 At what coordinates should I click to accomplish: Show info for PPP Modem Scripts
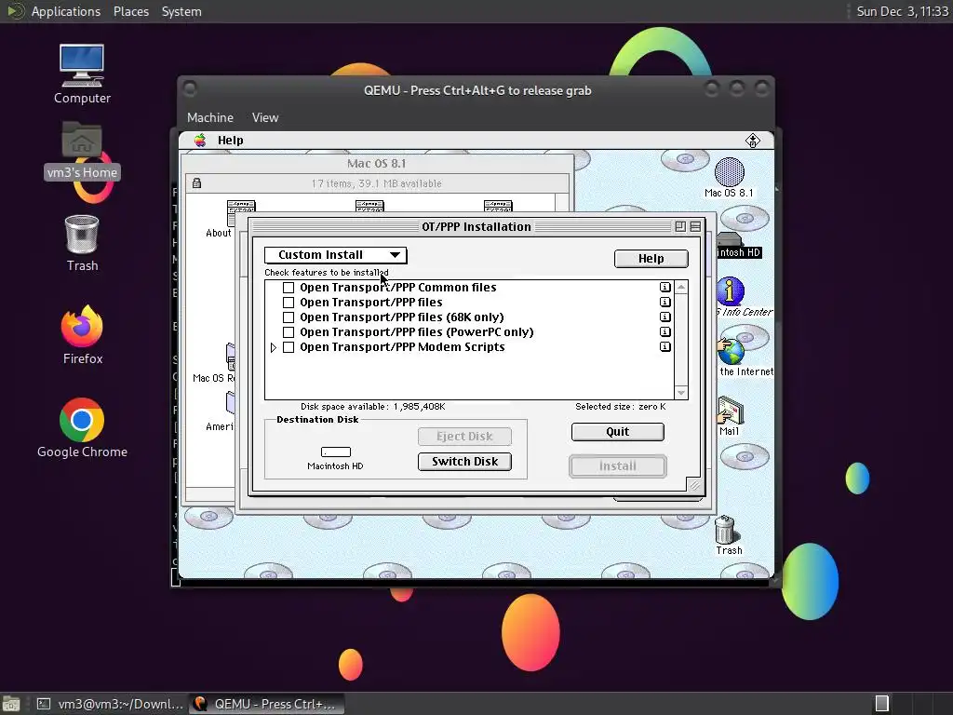[664, 346]
